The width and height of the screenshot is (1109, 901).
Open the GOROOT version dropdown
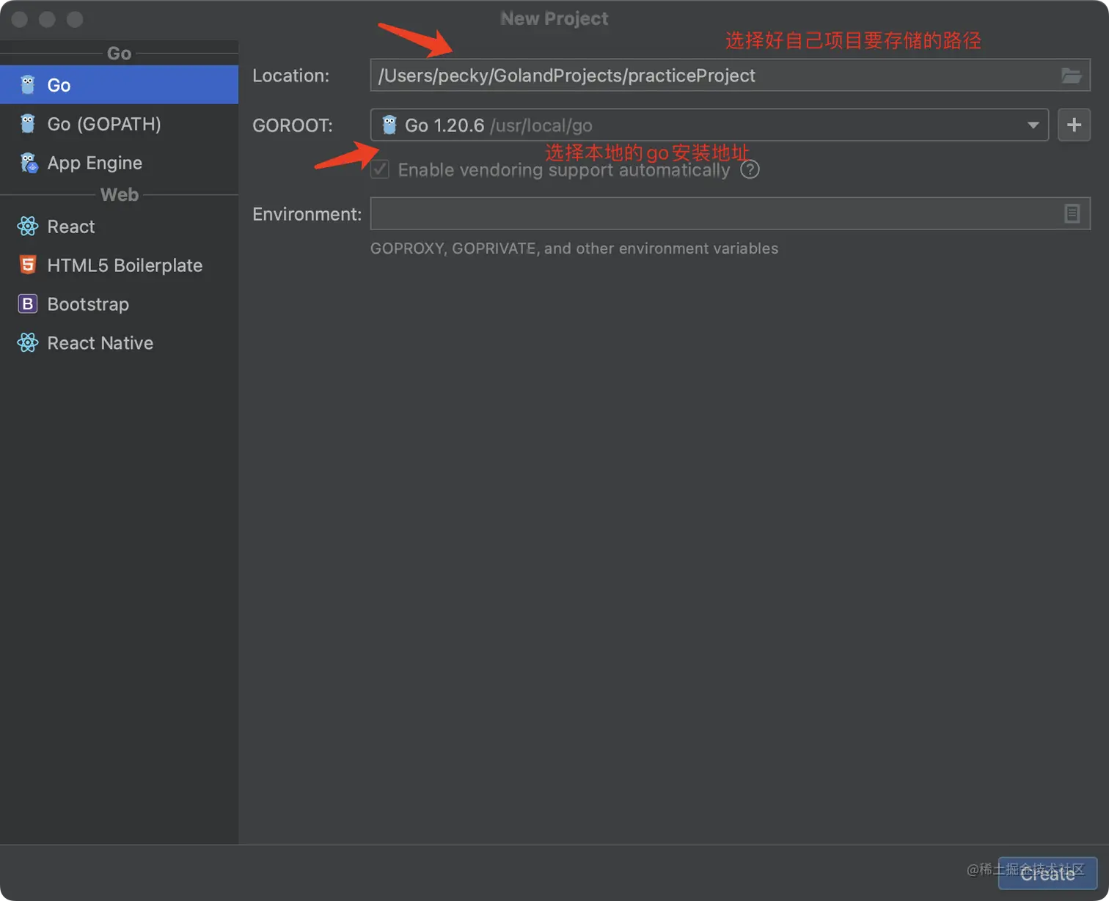pyautogui.click(x=1033, y=125)
